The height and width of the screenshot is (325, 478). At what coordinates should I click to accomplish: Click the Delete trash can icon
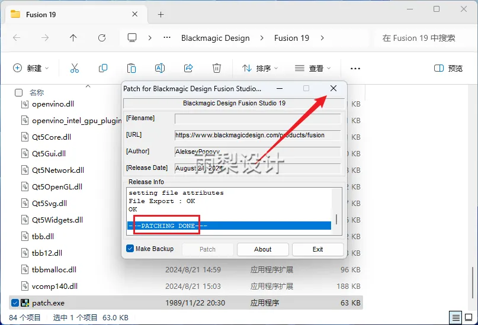tap(217, 68)
